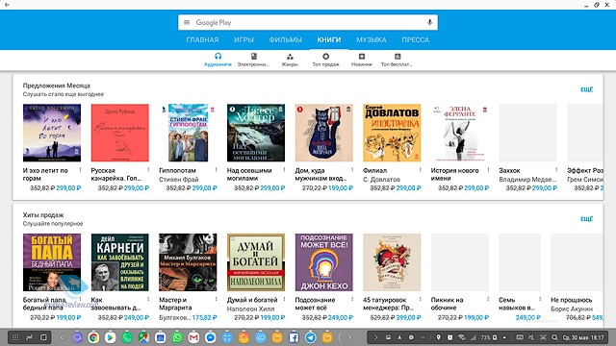Open the Довлатов Иностранка cover
Image resolution: width=616 pixels, height=346 pixels.
[x=392, y=133]
